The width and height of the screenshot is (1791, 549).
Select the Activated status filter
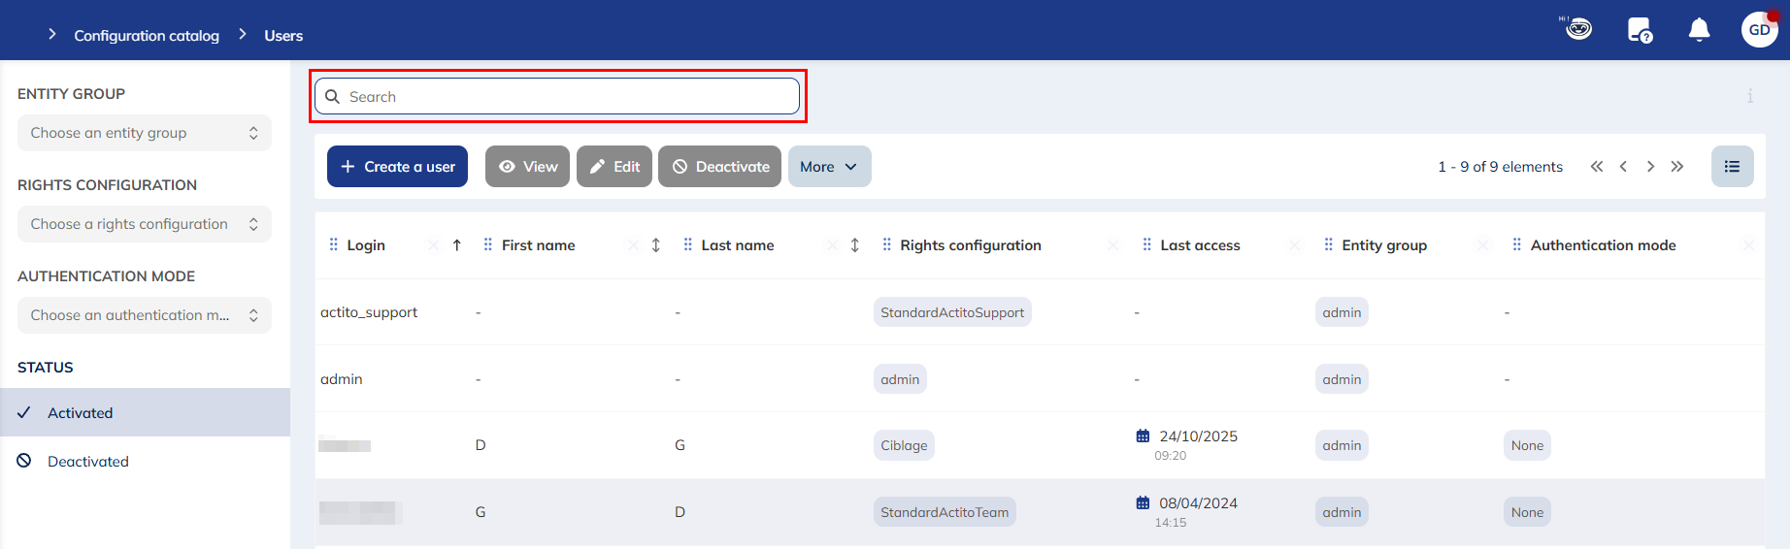[x=81, y=413]
